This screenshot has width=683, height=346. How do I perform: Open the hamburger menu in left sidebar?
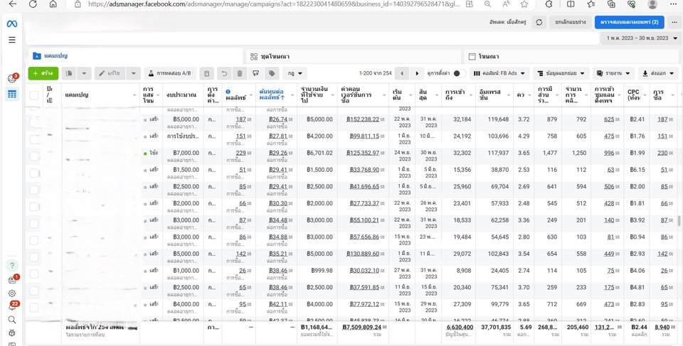pyautogui.click(x=12, y=40)
